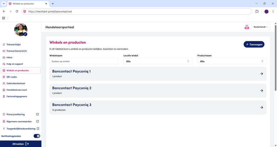Click the QR code icon in sidebar
The width and height of the screenshot is (277, 147).
coord(4,77)
